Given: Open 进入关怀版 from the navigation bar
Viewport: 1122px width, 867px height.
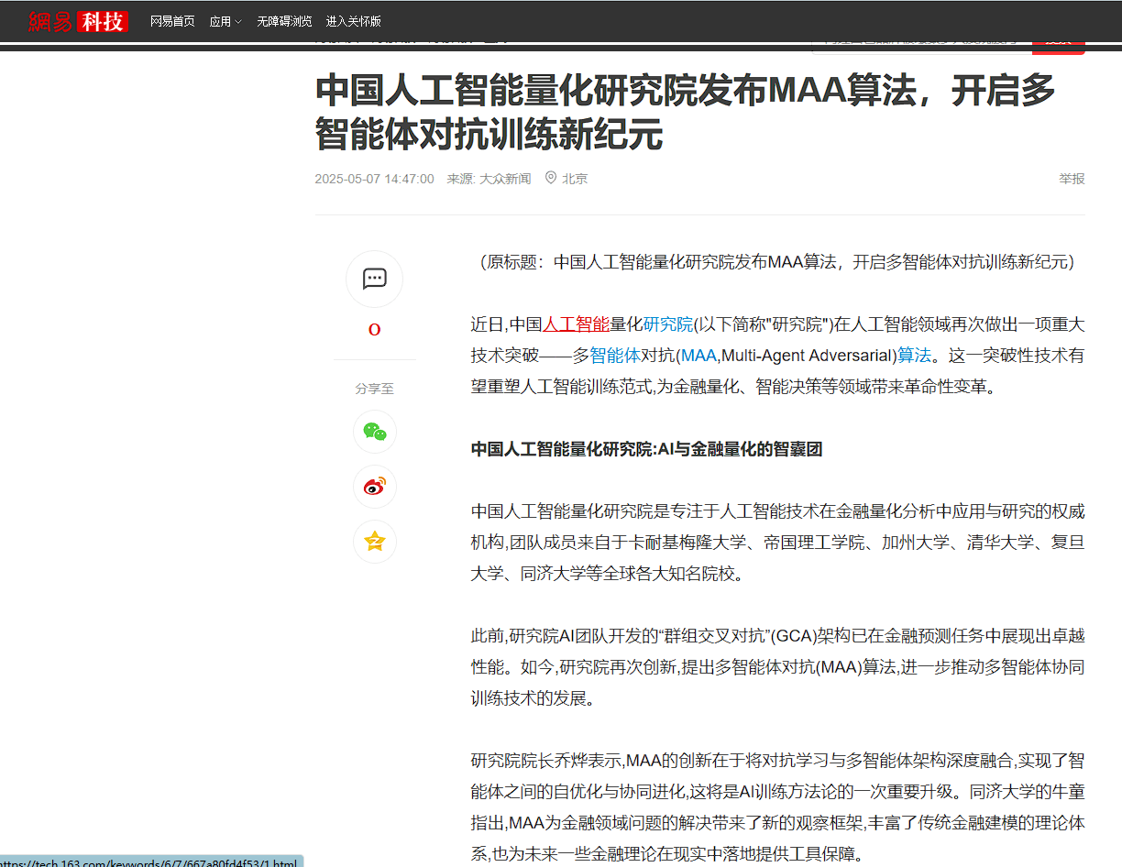Looking at the screenshot, I should 352,20.
